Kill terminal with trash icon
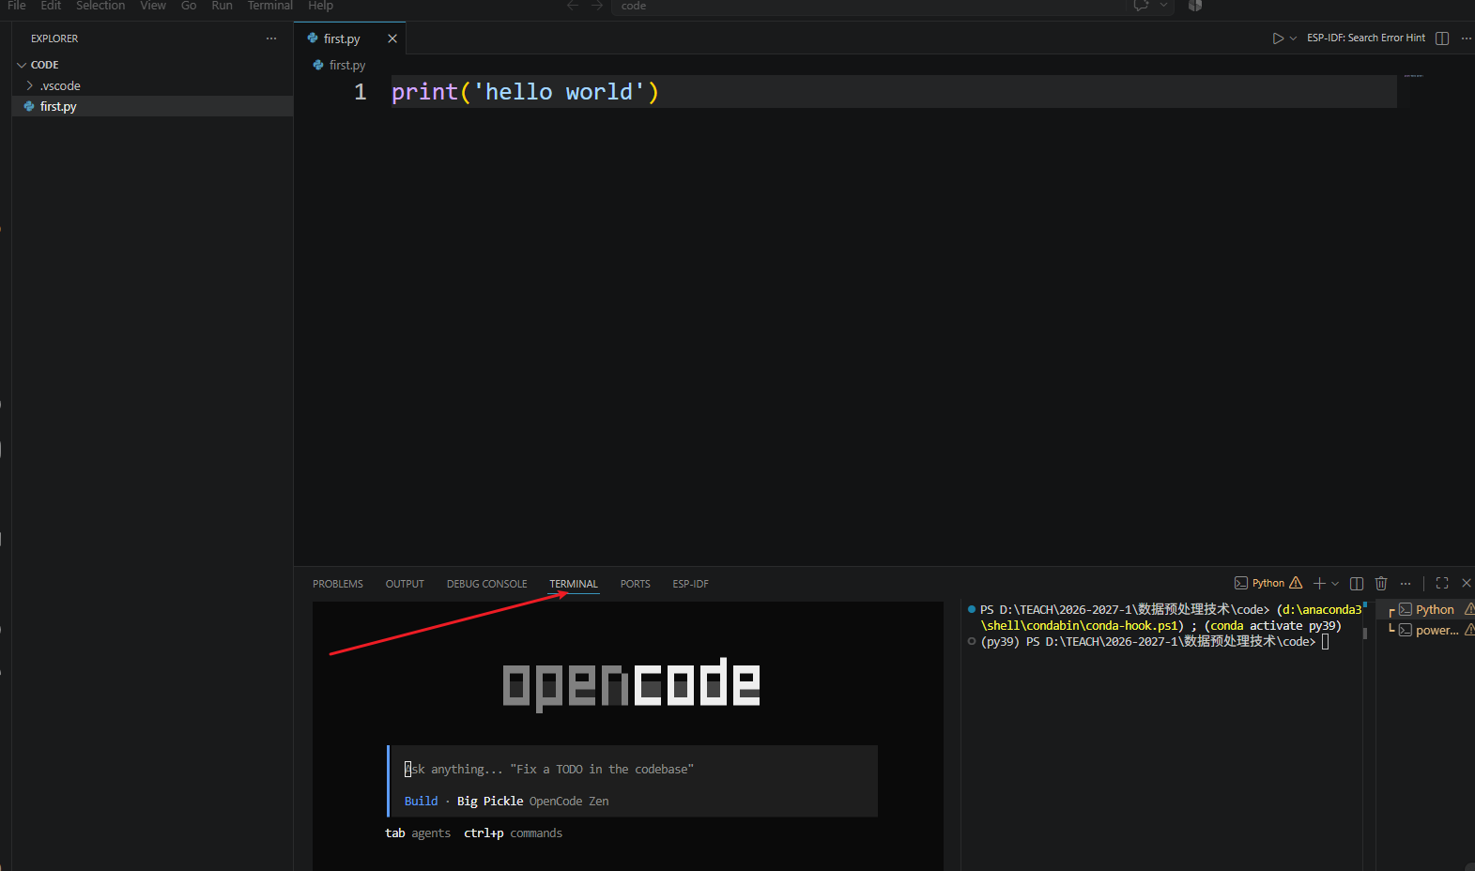 coord(1381,583)
